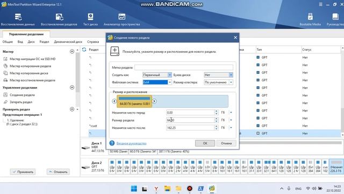Open the Общие menu

click(8, 42)
